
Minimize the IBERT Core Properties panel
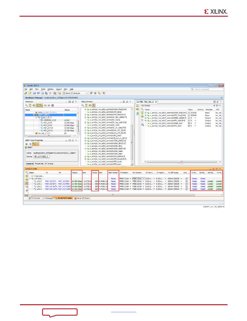tap(66, 140)
